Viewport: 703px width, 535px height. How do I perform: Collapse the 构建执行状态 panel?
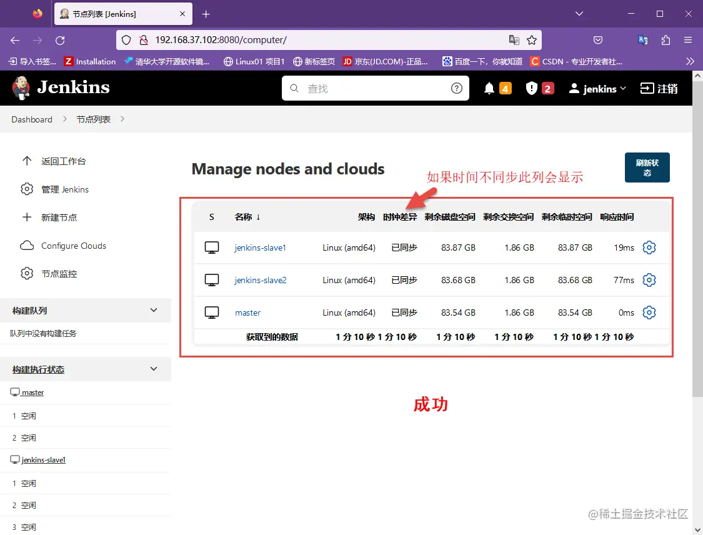point(154,369)
